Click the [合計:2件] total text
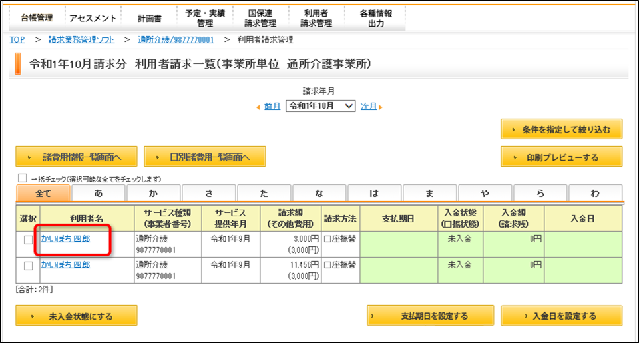Viewport: 639px width, 343px height. 34,290
